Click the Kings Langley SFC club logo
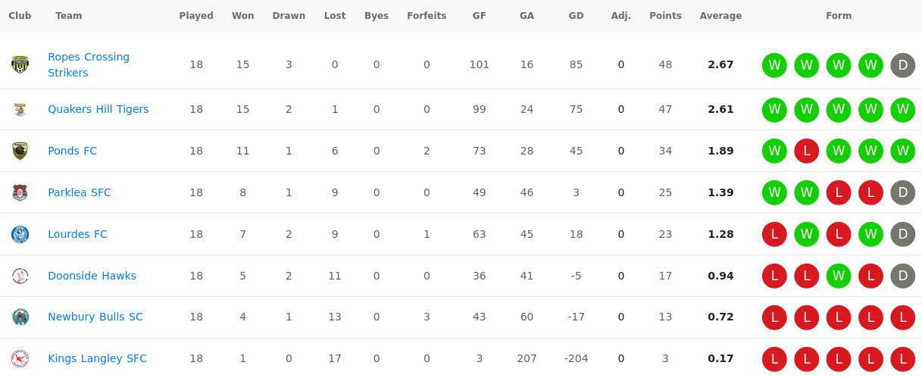 click(20, 358)
